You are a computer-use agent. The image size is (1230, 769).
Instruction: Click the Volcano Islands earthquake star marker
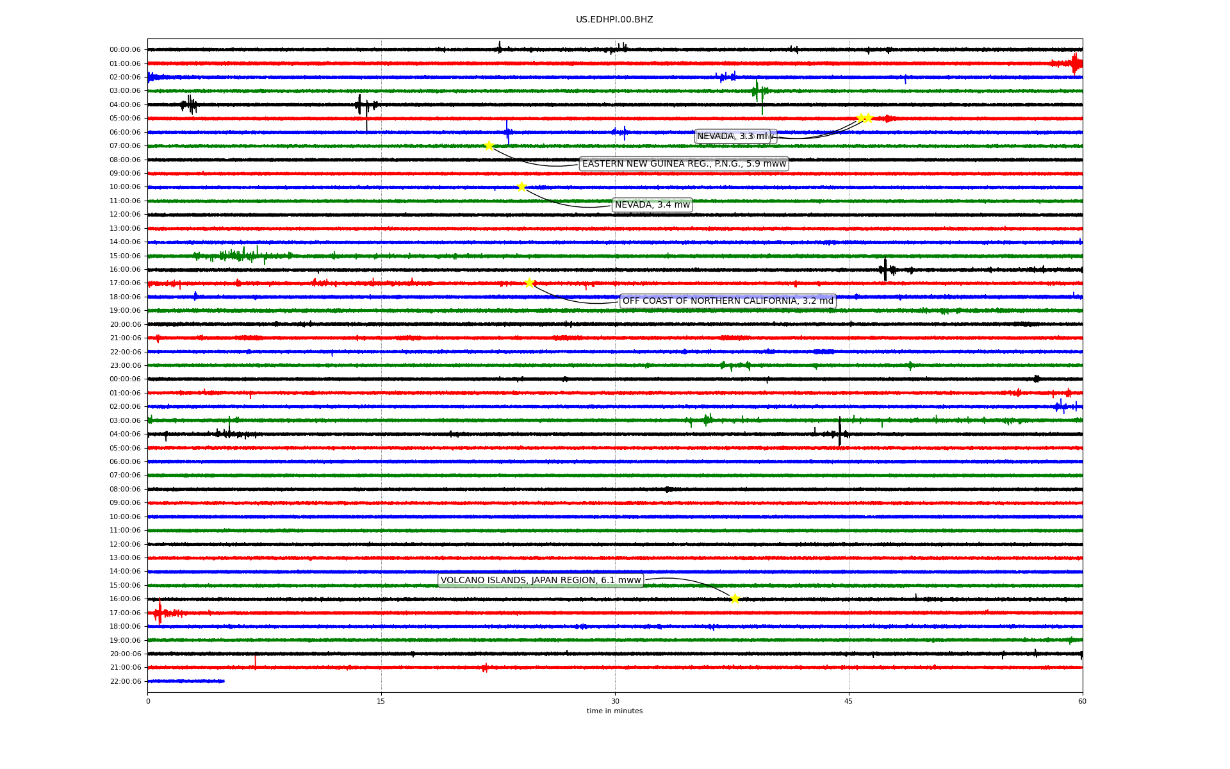click(x=735, y=599)
